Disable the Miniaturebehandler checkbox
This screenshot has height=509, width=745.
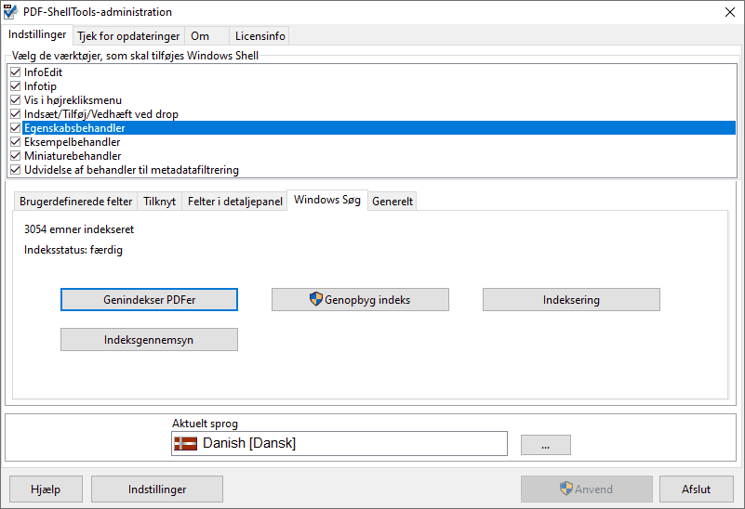tap(16, 156)
